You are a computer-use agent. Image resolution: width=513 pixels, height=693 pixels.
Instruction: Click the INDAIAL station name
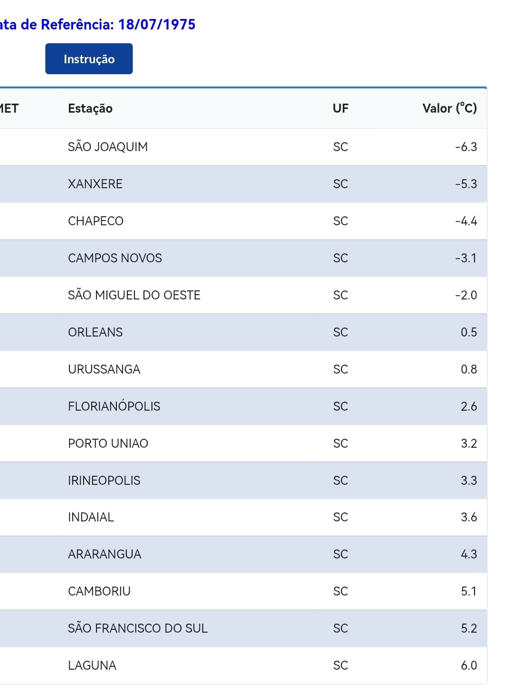click(x=91, y=517)
